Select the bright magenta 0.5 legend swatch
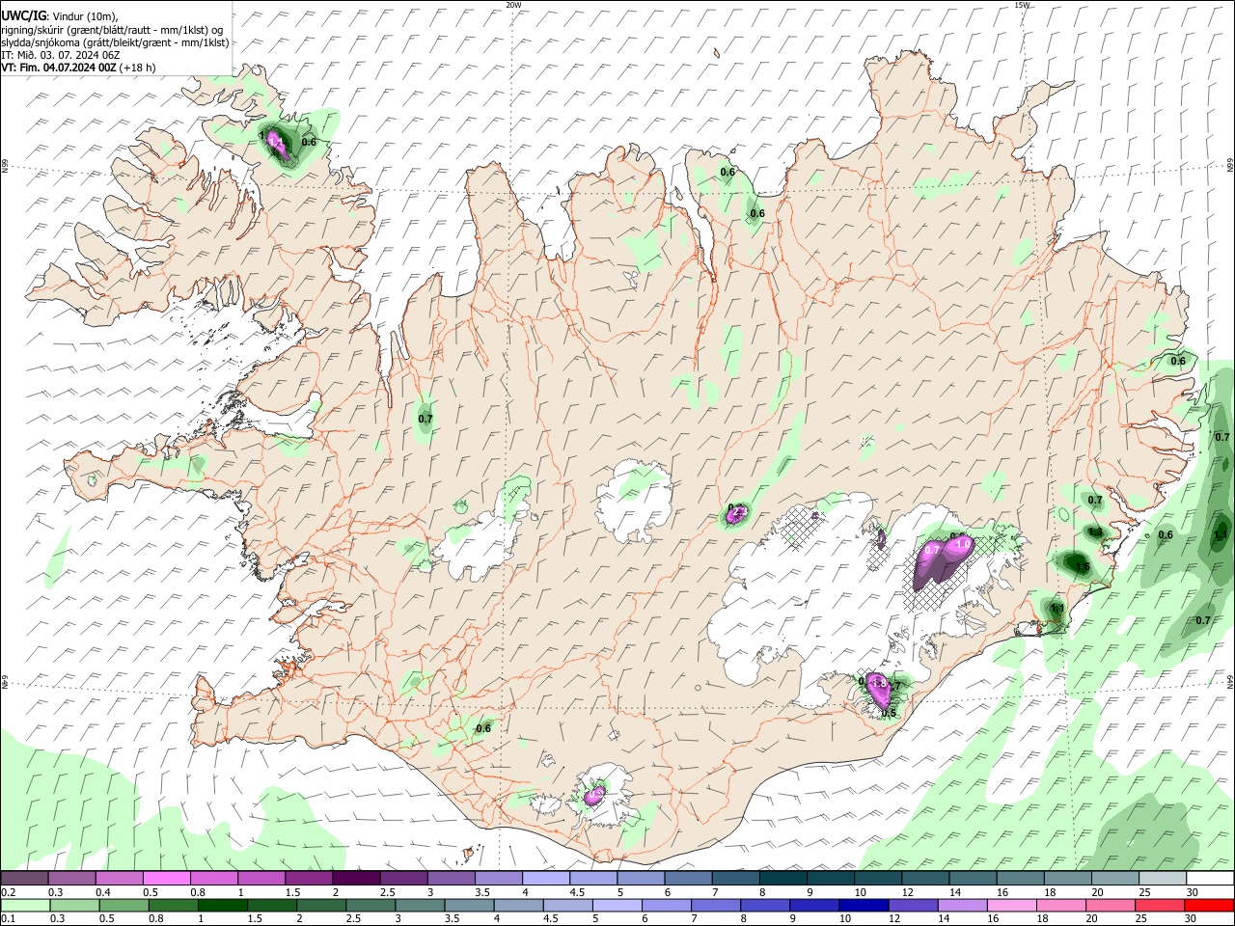The image size is (1235, 926). click(167, 879)
